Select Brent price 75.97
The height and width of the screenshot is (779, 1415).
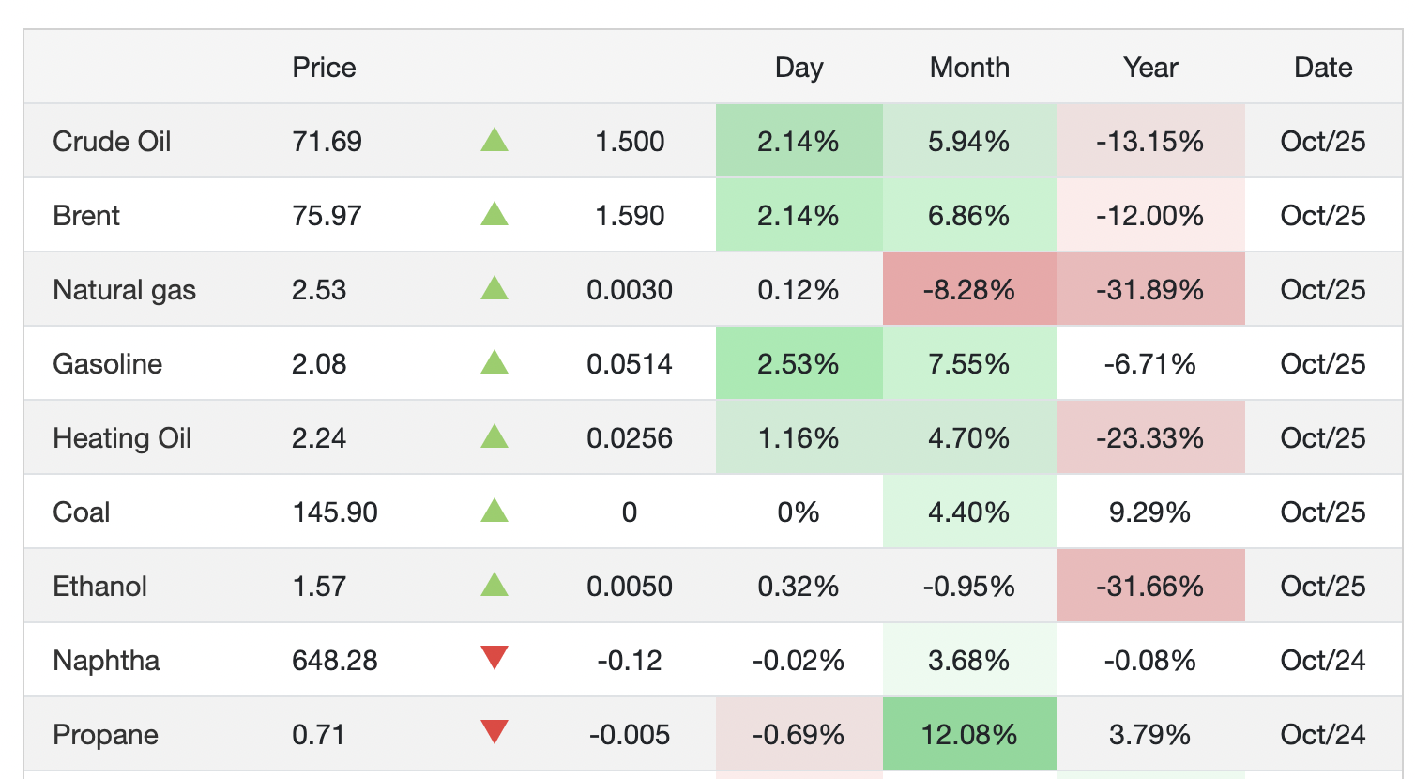(x=327, y=216)
